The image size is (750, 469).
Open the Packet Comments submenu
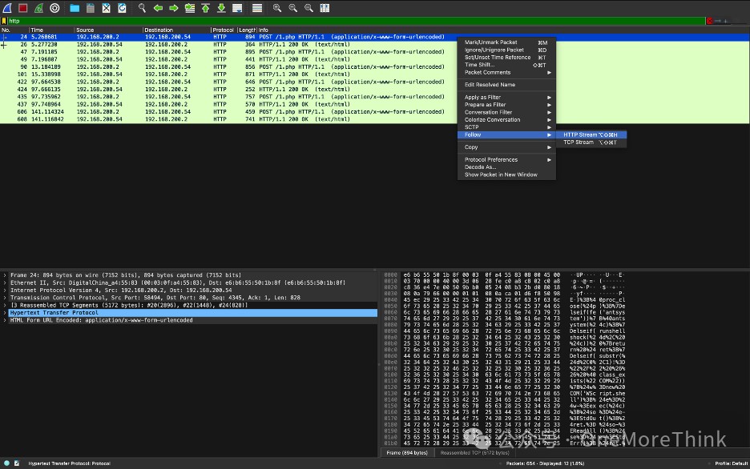click(x=506, y=73)
